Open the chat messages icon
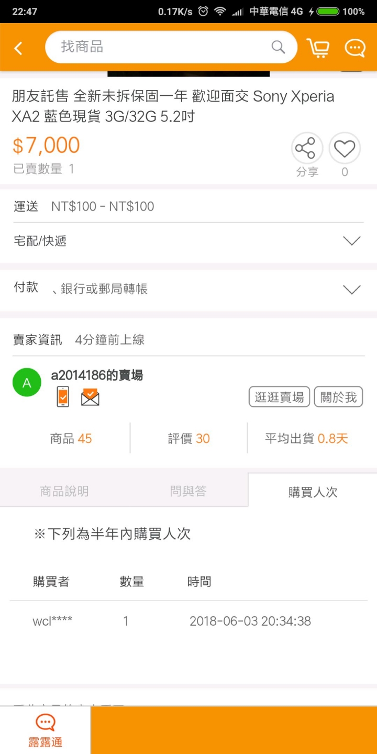The height and width of the screenshot is (754, 377). (x=355, y=48)
